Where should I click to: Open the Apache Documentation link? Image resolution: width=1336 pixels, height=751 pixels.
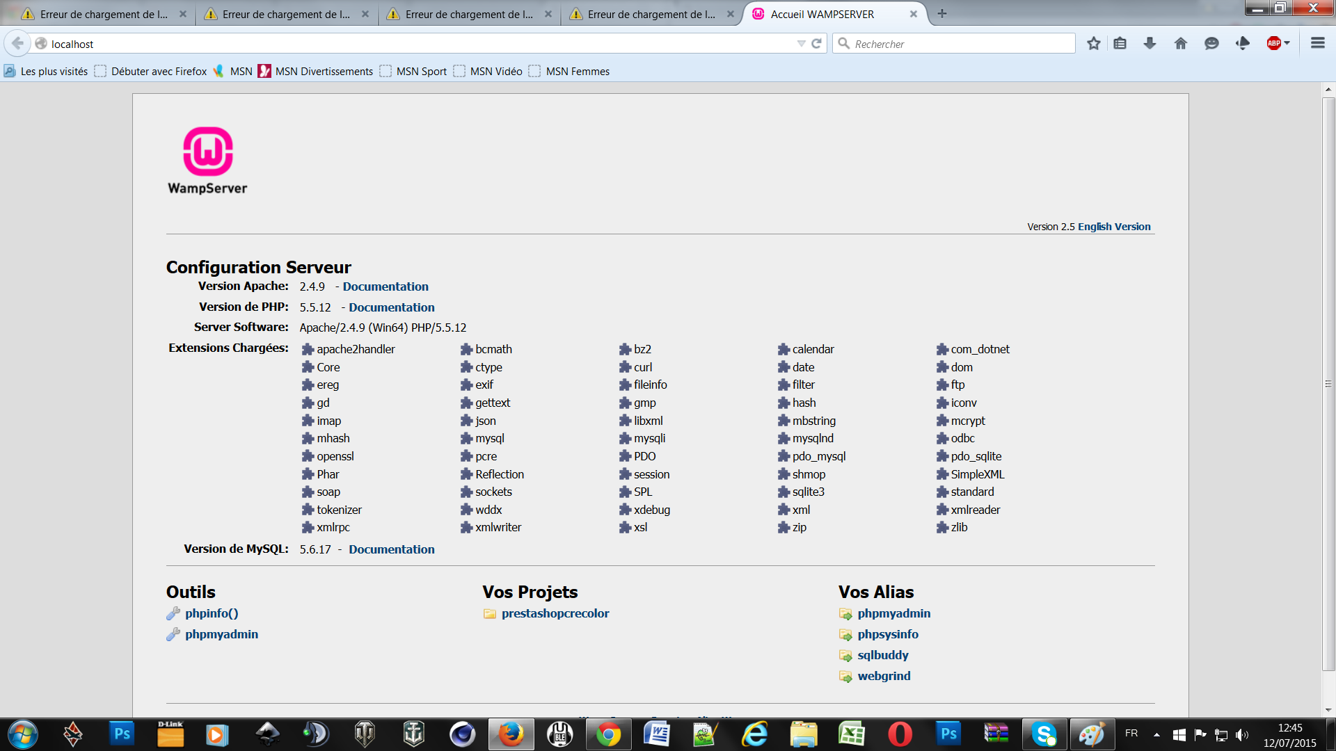point(385,286)
